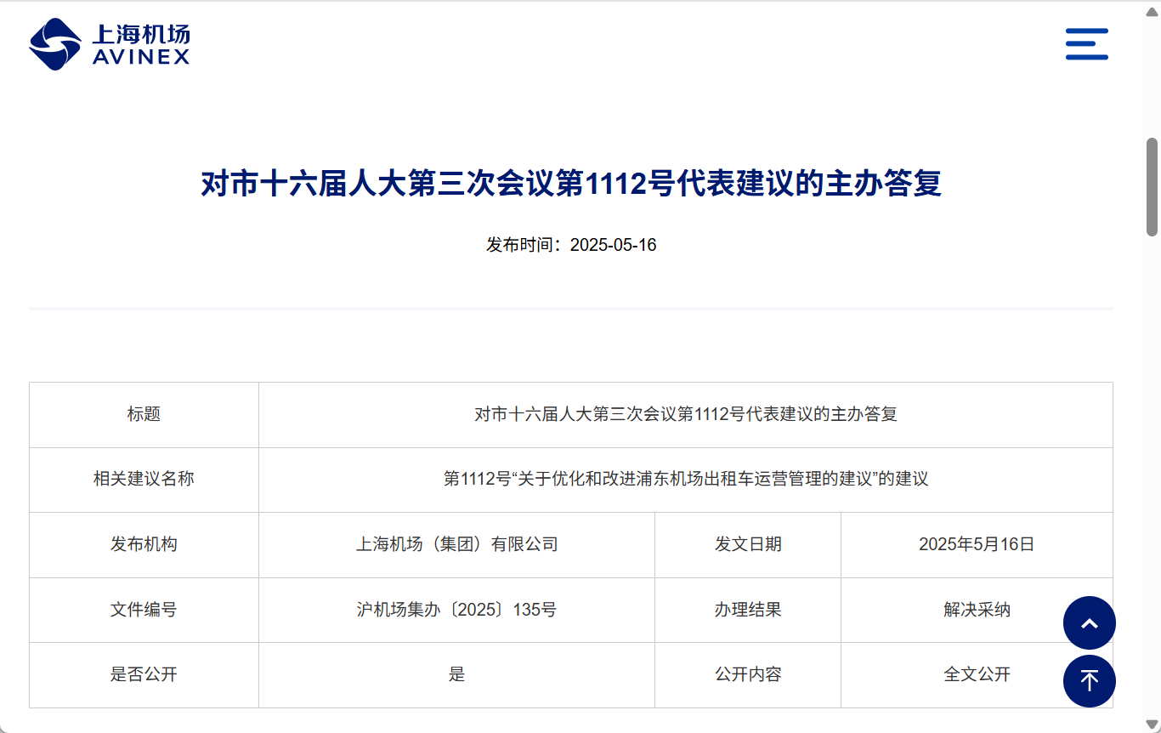This screenshot has height=733, width=1161.
Task: Click the chevron inside the upper floating button
Action: tap(1089, 622)
